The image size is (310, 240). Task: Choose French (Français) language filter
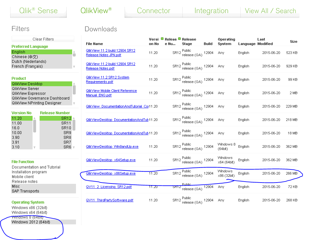coord(42,66)
